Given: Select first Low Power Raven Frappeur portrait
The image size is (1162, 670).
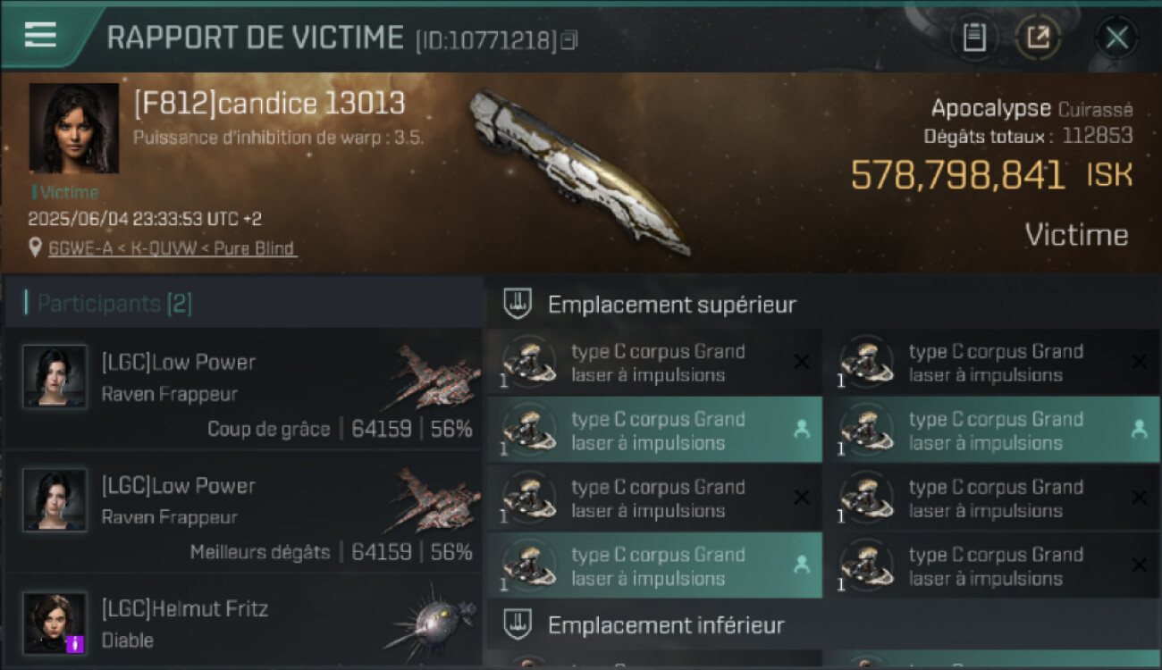Looking at the screenshot, I should tap(55, 376).
